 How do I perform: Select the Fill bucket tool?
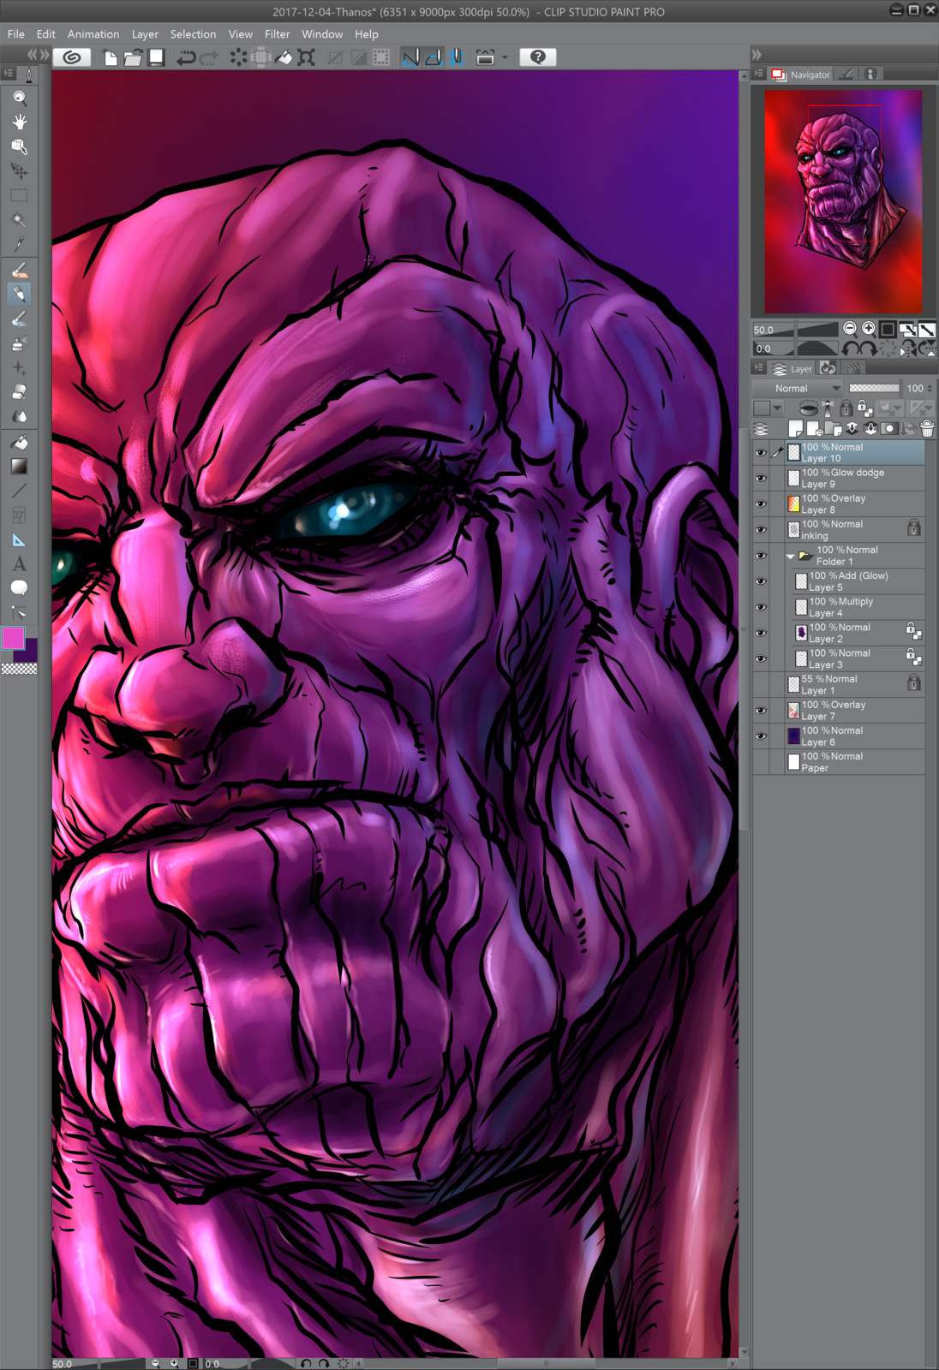pyautogui.click(x=19, y=442)
